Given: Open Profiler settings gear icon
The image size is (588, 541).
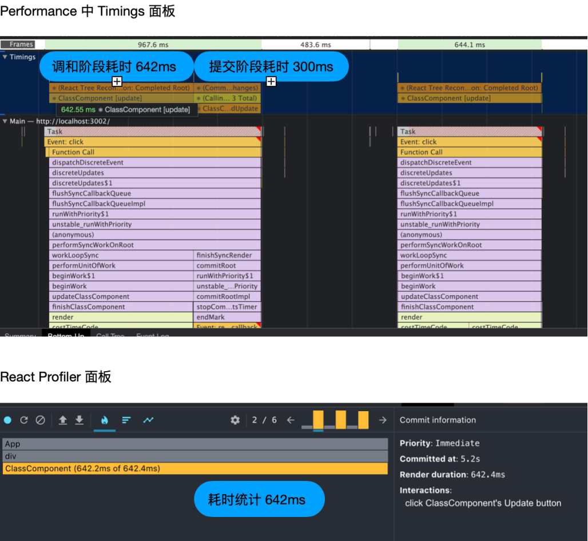Looking at the screenshot, I should (x=235, y=420).
